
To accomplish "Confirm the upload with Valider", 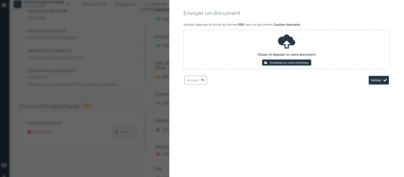I will click(378, 80).
